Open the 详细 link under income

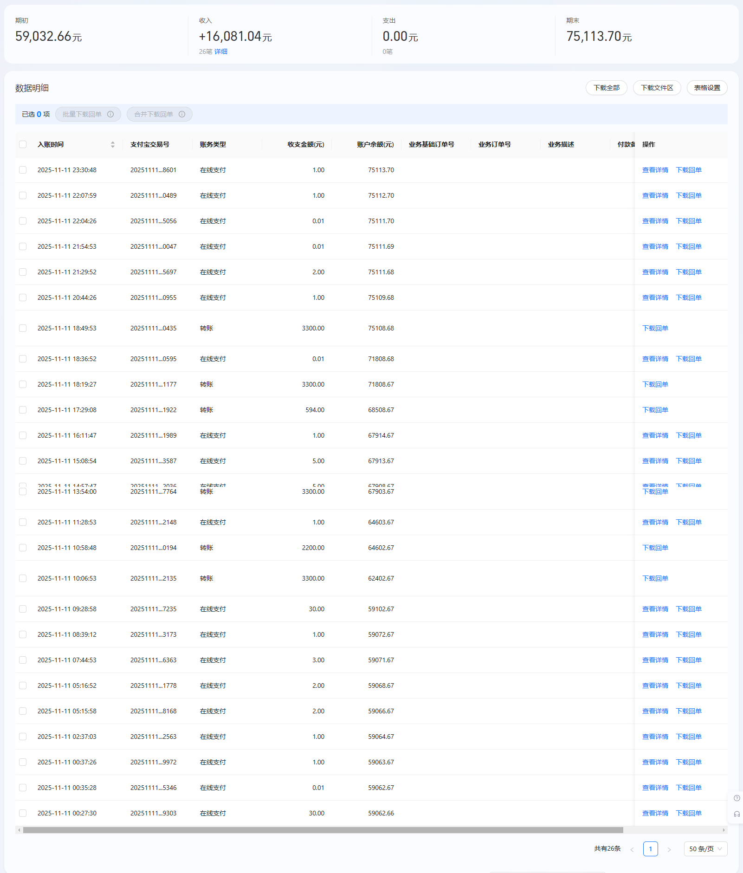220,52
